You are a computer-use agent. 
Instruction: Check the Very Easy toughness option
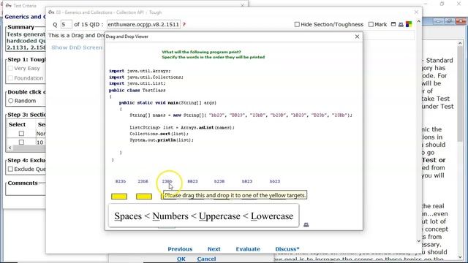[x=10, y=68]
